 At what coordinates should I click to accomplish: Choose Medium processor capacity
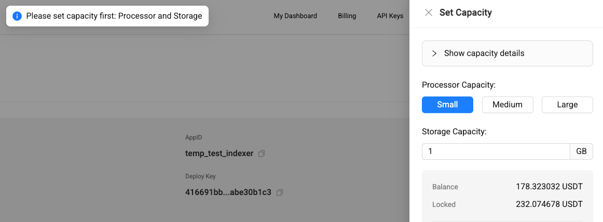coord(507,105)
